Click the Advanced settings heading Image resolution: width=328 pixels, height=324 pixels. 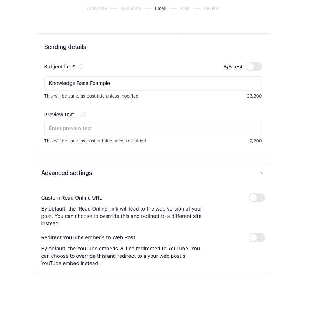click(x=66, y=173)
